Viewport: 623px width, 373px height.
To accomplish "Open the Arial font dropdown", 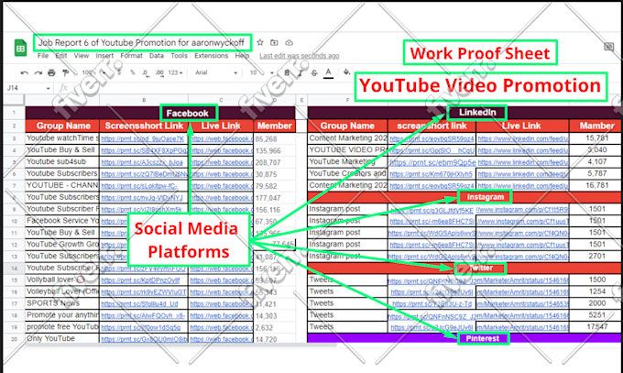I will (216, 72).
